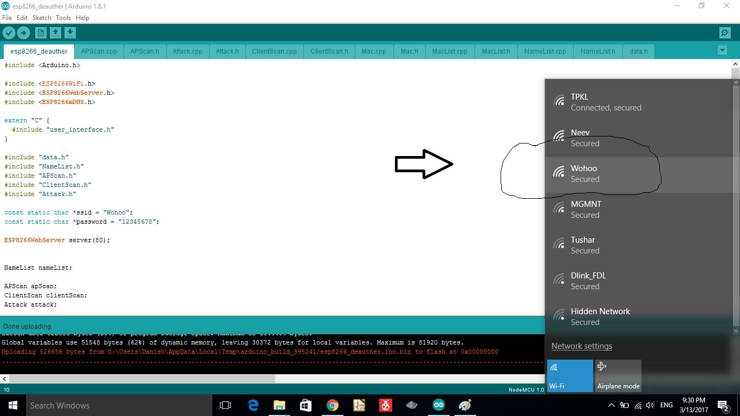Click the battery status tray icon
The width and height of the screenshot is (740, 416).
click(x=625, y=405)
